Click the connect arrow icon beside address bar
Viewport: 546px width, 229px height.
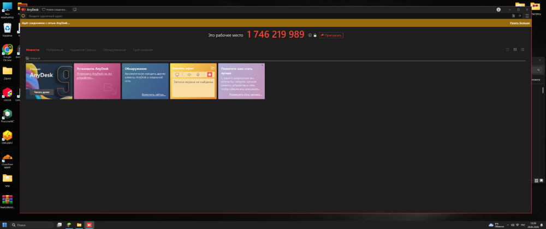point(519,16)
